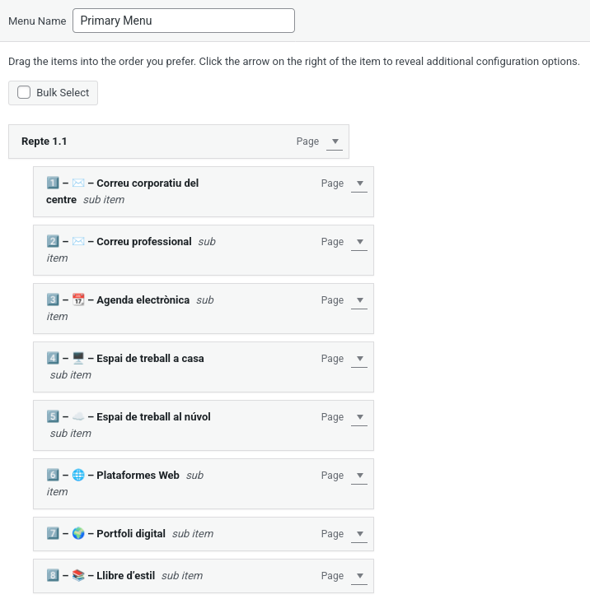
Task: Click the envelope icon in Correu corporatiu item
Action: coord(78,183)
